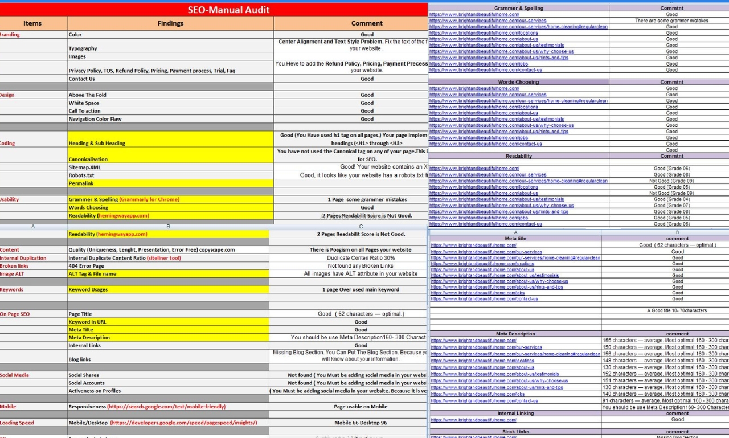729x438 pixels.
Task: Select the Canonicalisation highlighted cell
Action: point(170,159)
